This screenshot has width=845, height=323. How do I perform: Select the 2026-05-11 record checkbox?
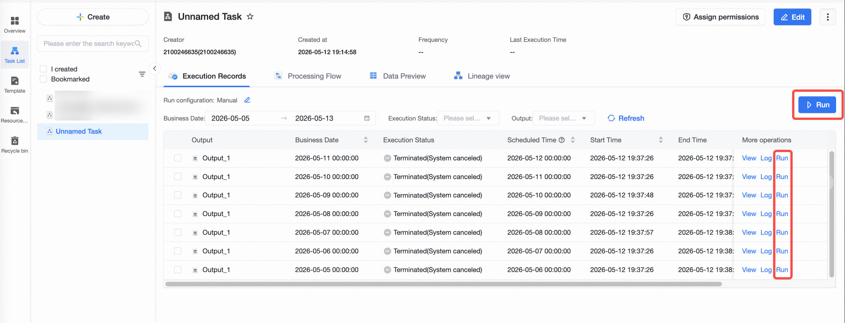pyautogui.click(x=178, y=158)
